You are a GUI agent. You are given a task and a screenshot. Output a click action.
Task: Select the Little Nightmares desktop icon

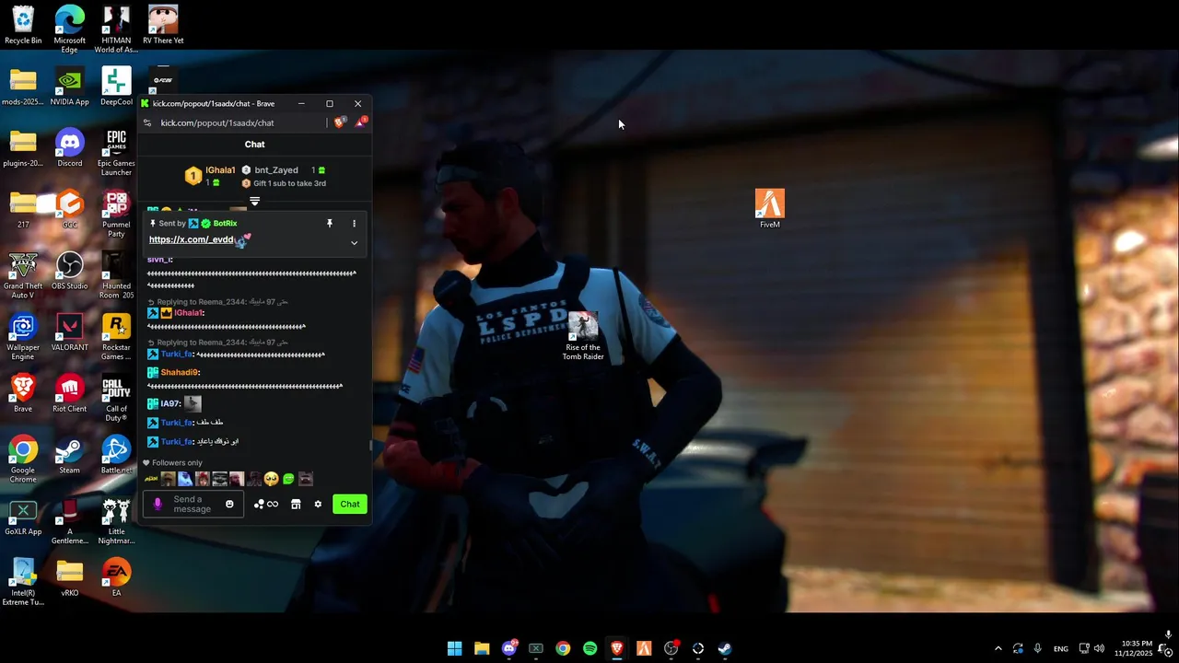point(116,521)
